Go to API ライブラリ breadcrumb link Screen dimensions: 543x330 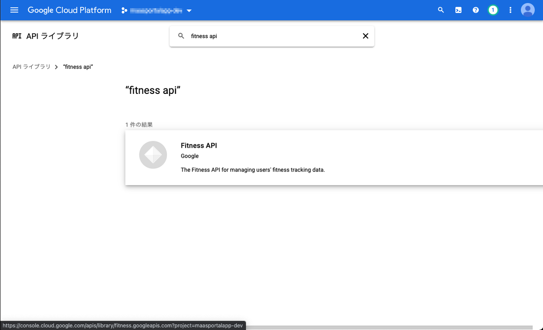(31, 67)
